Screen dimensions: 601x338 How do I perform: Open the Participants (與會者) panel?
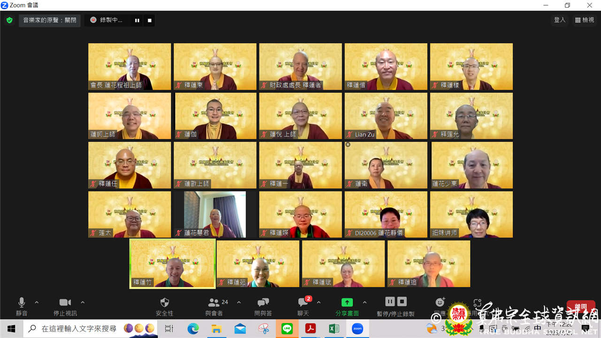214,302
